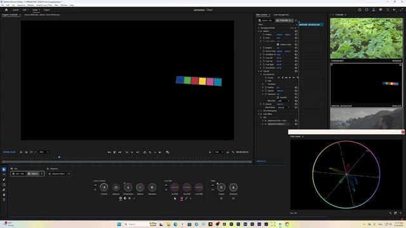Screen dimensions: 406x228
Task: Select the Pen tool in the tools strip
Action: [x=4, y=180]
